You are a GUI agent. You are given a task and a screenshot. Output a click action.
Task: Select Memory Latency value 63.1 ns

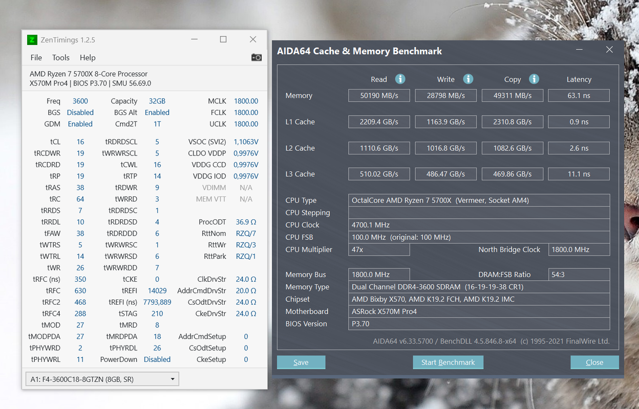click(579, 96)
